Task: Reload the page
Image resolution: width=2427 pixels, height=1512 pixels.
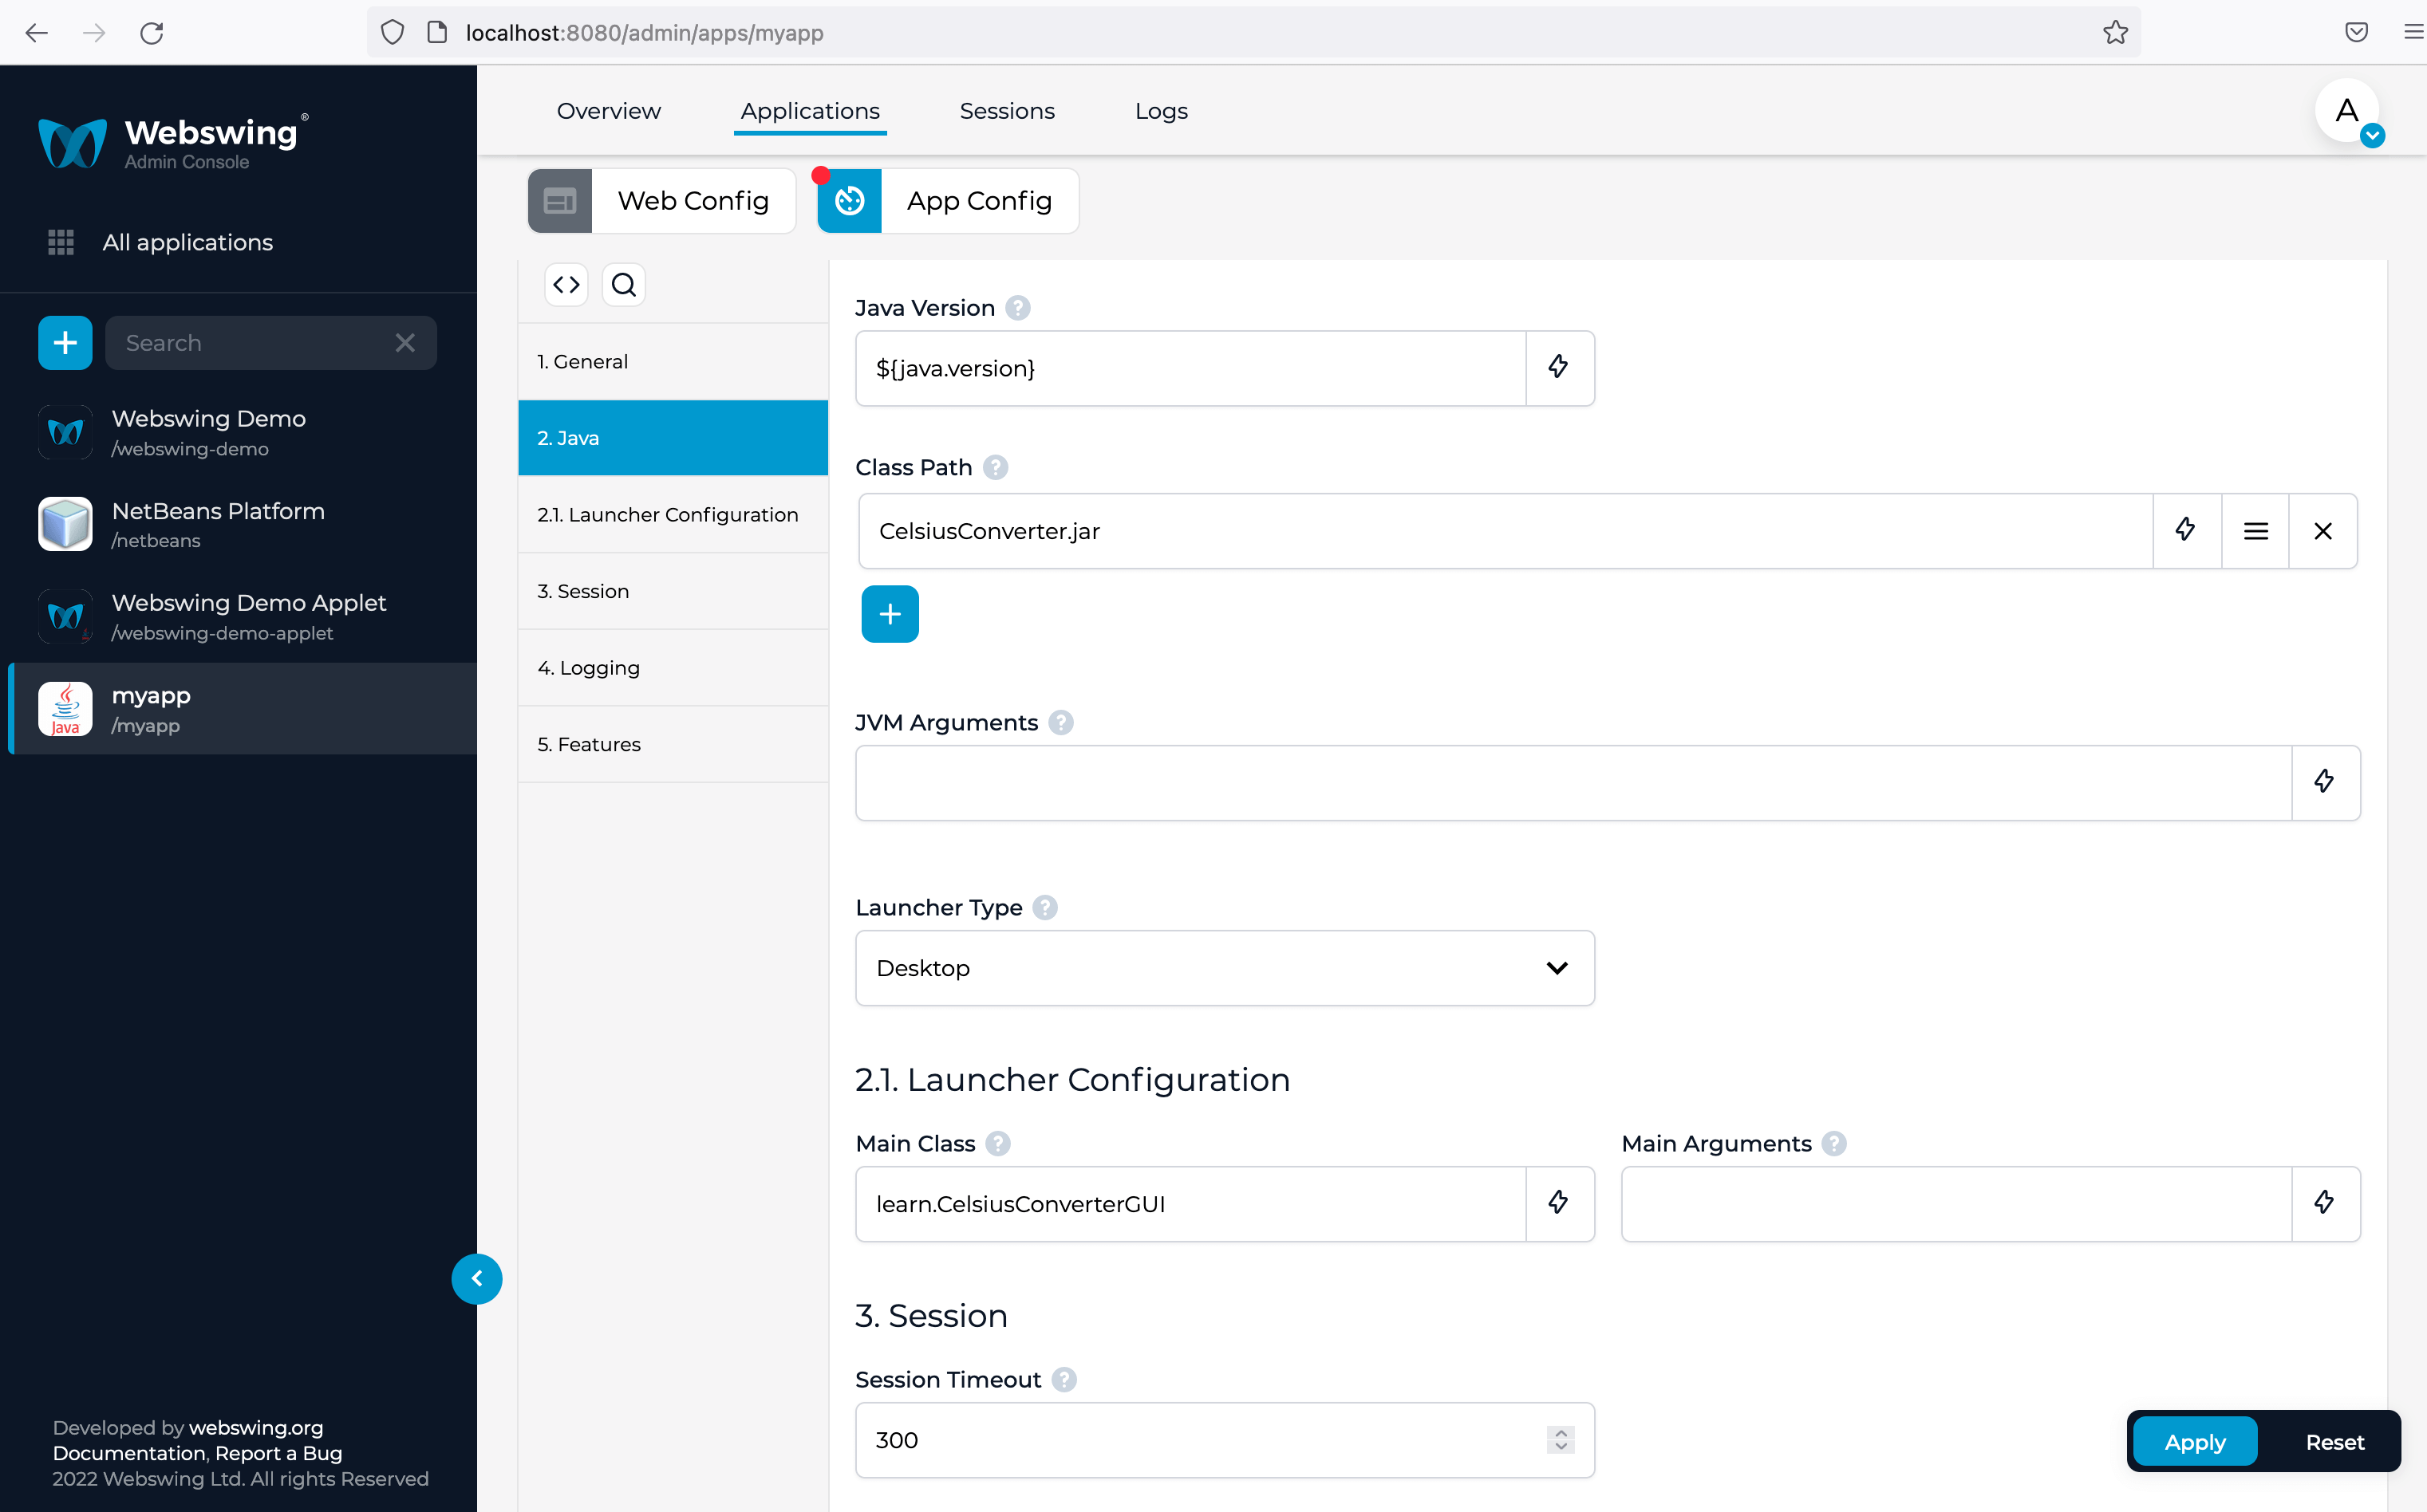Action: (152, 33)
